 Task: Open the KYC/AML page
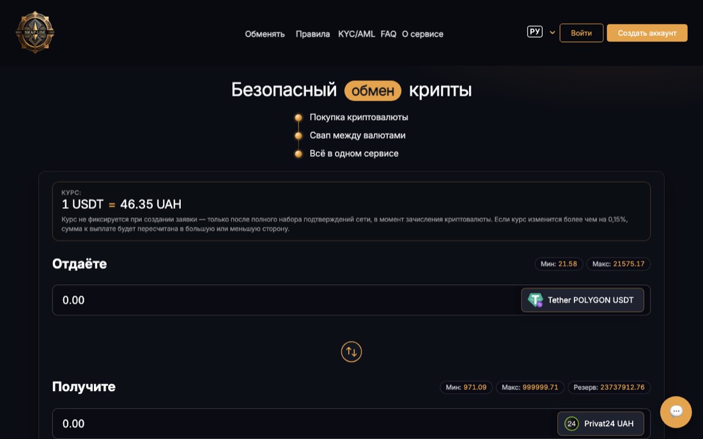pyautogui.click(x=357, y=34)
